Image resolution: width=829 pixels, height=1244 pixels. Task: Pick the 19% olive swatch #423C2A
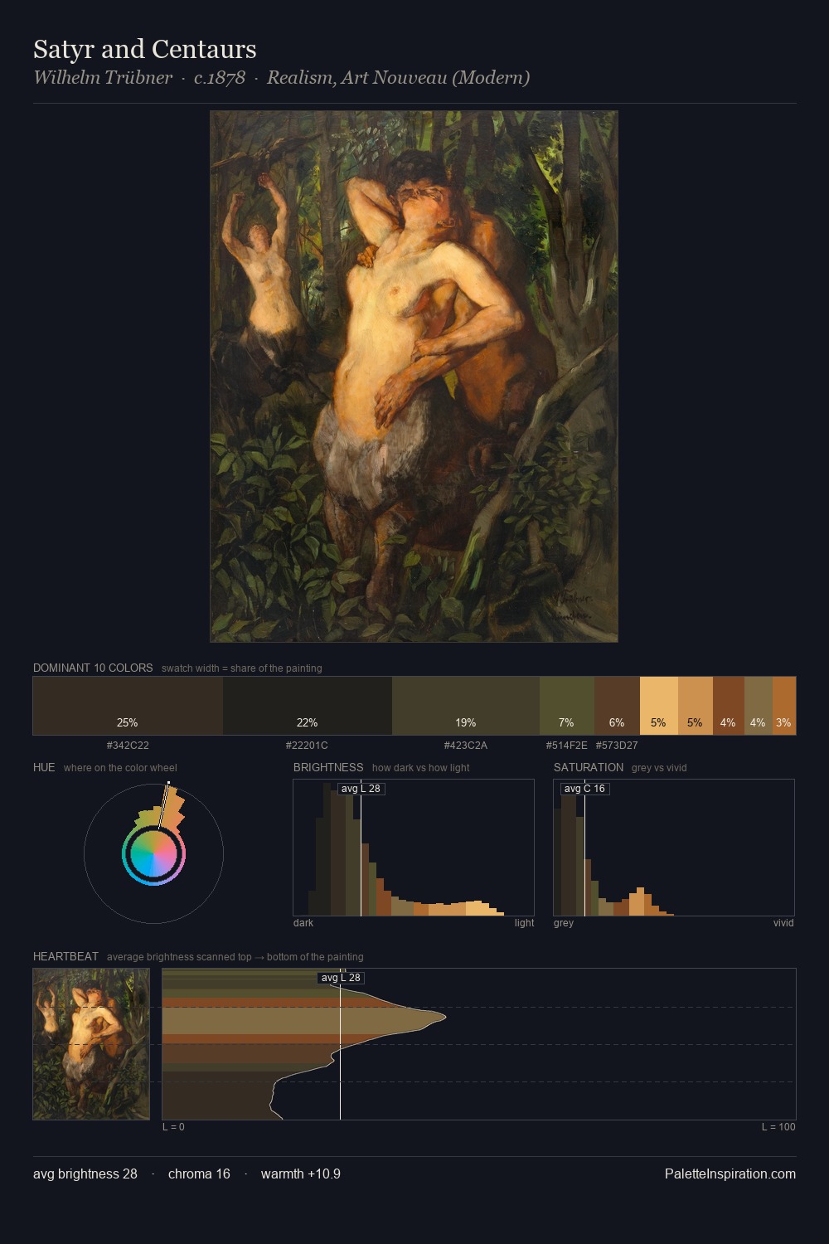[466, 706]
